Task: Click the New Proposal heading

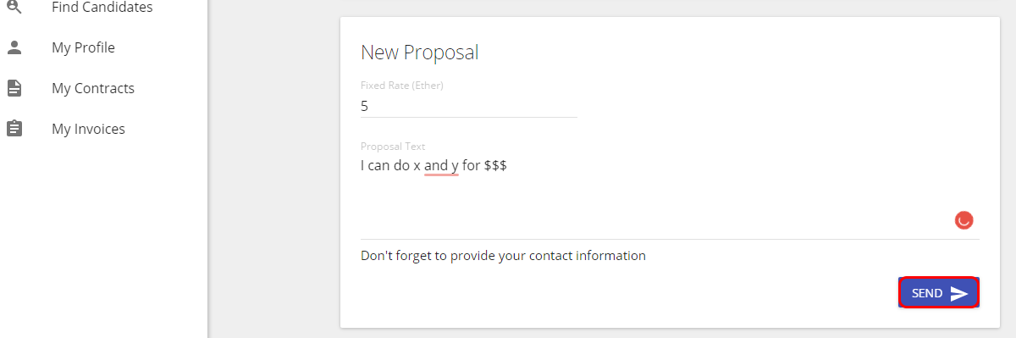Action: [420, 53]
